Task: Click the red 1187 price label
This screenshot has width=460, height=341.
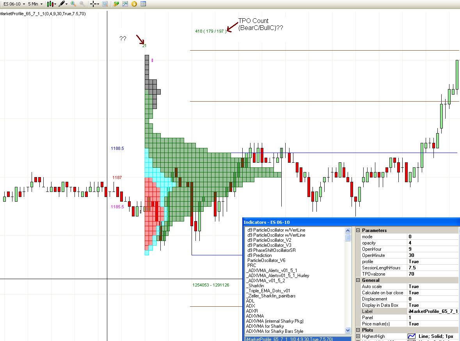Action: pos(117,178)
